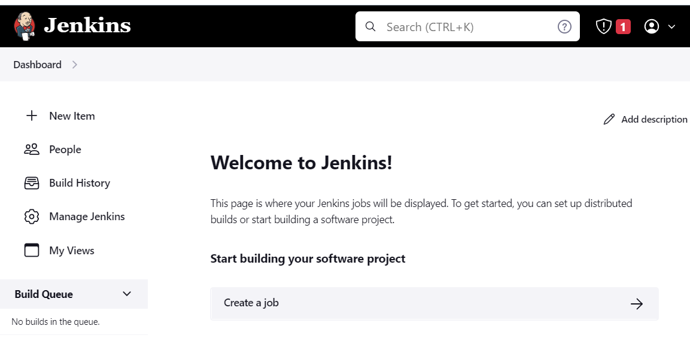This screenshot has width=690, height=344.
Task: Click the My Views window icon
Action: pos(32,250)
